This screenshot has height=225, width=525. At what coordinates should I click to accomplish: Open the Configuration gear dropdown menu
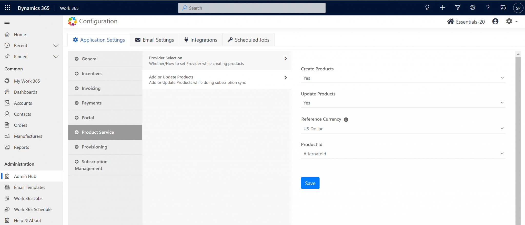click(512, 22)
